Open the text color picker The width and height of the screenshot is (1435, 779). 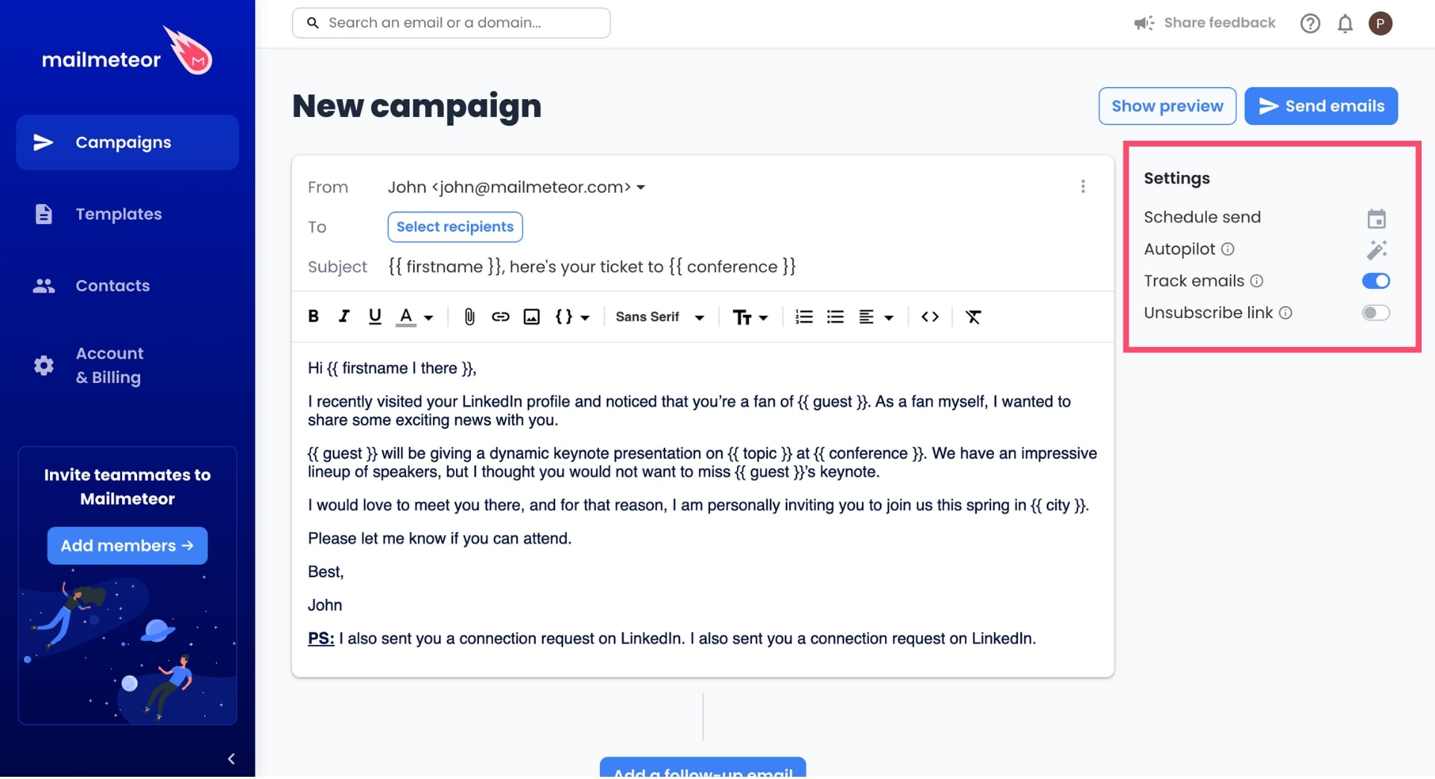414,317
